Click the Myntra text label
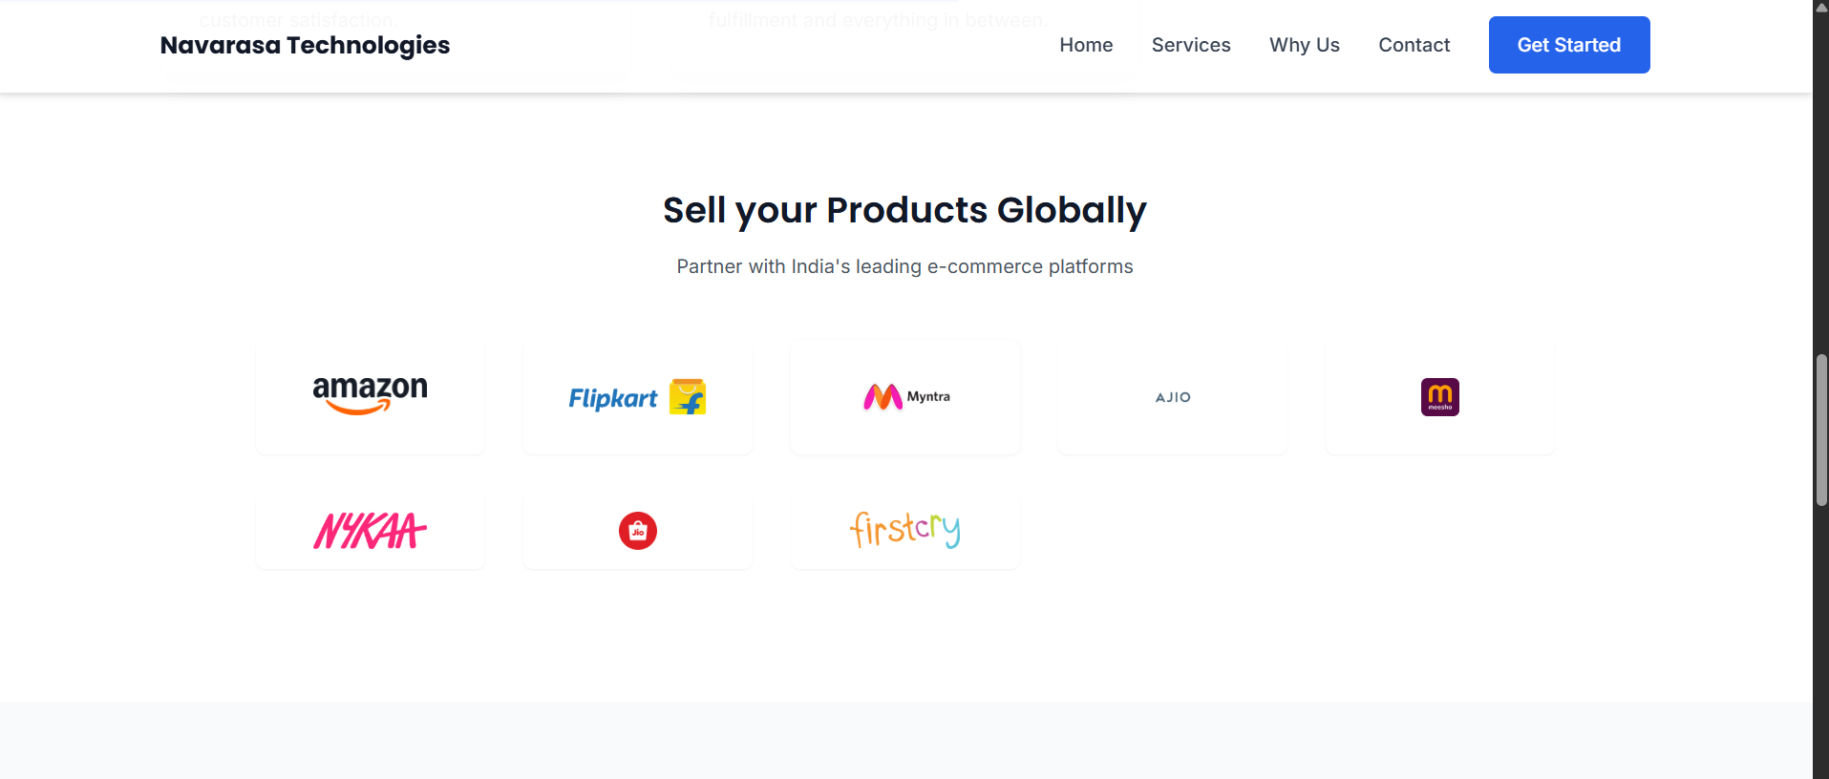1829x779 pixels. [928, 396]
